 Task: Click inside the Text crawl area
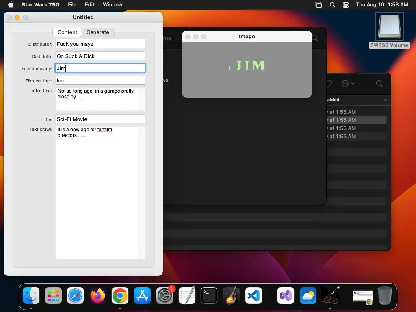pos(97,193)
